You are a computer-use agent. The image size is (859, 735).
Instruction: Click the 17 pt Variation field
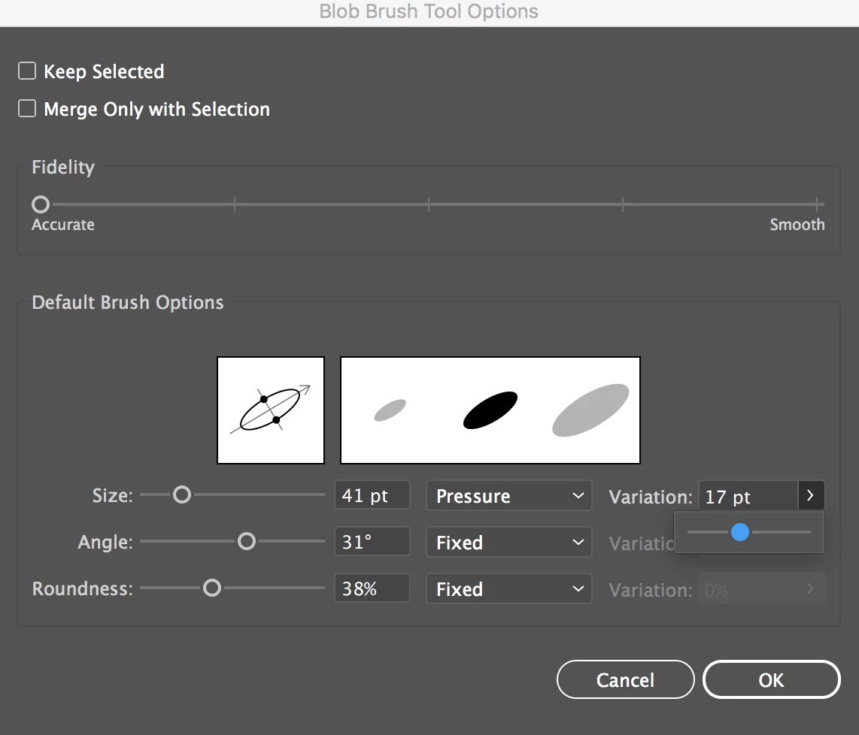click(748, 496)
